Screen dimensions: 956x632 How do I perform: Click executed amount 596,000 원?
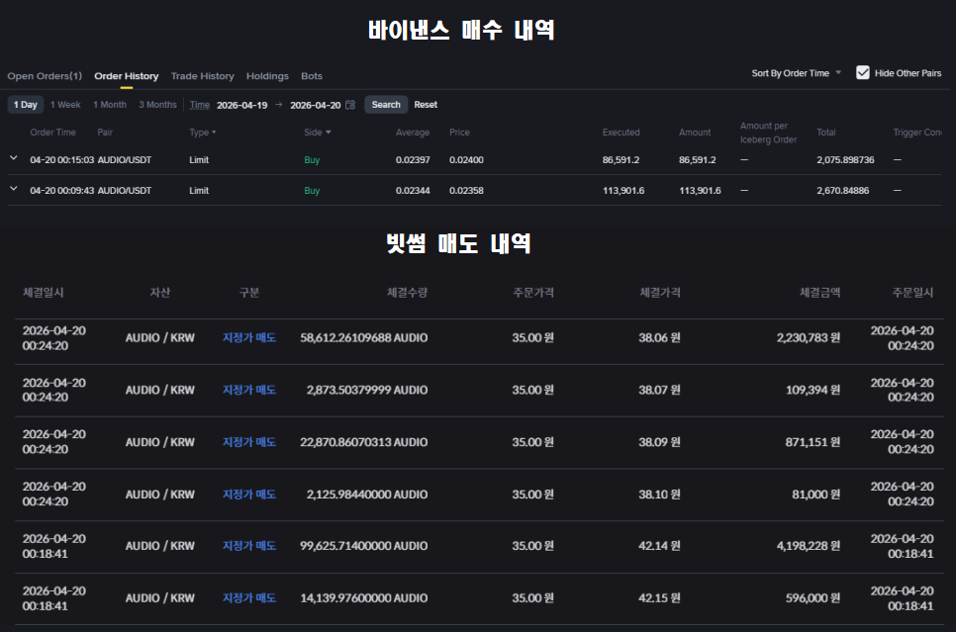coord(813,598)
